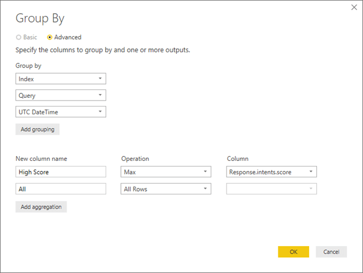This screenshot has width=363, height=273.
Task: Cancel the Group By dialog
Action: tap(331, 252)
